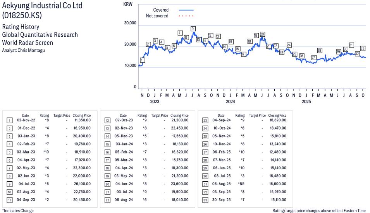Image resolution: width=370 pixels, height=213 pixels.
Task: Click the 23,600.00 closing price cell
Action: (180, 184)
